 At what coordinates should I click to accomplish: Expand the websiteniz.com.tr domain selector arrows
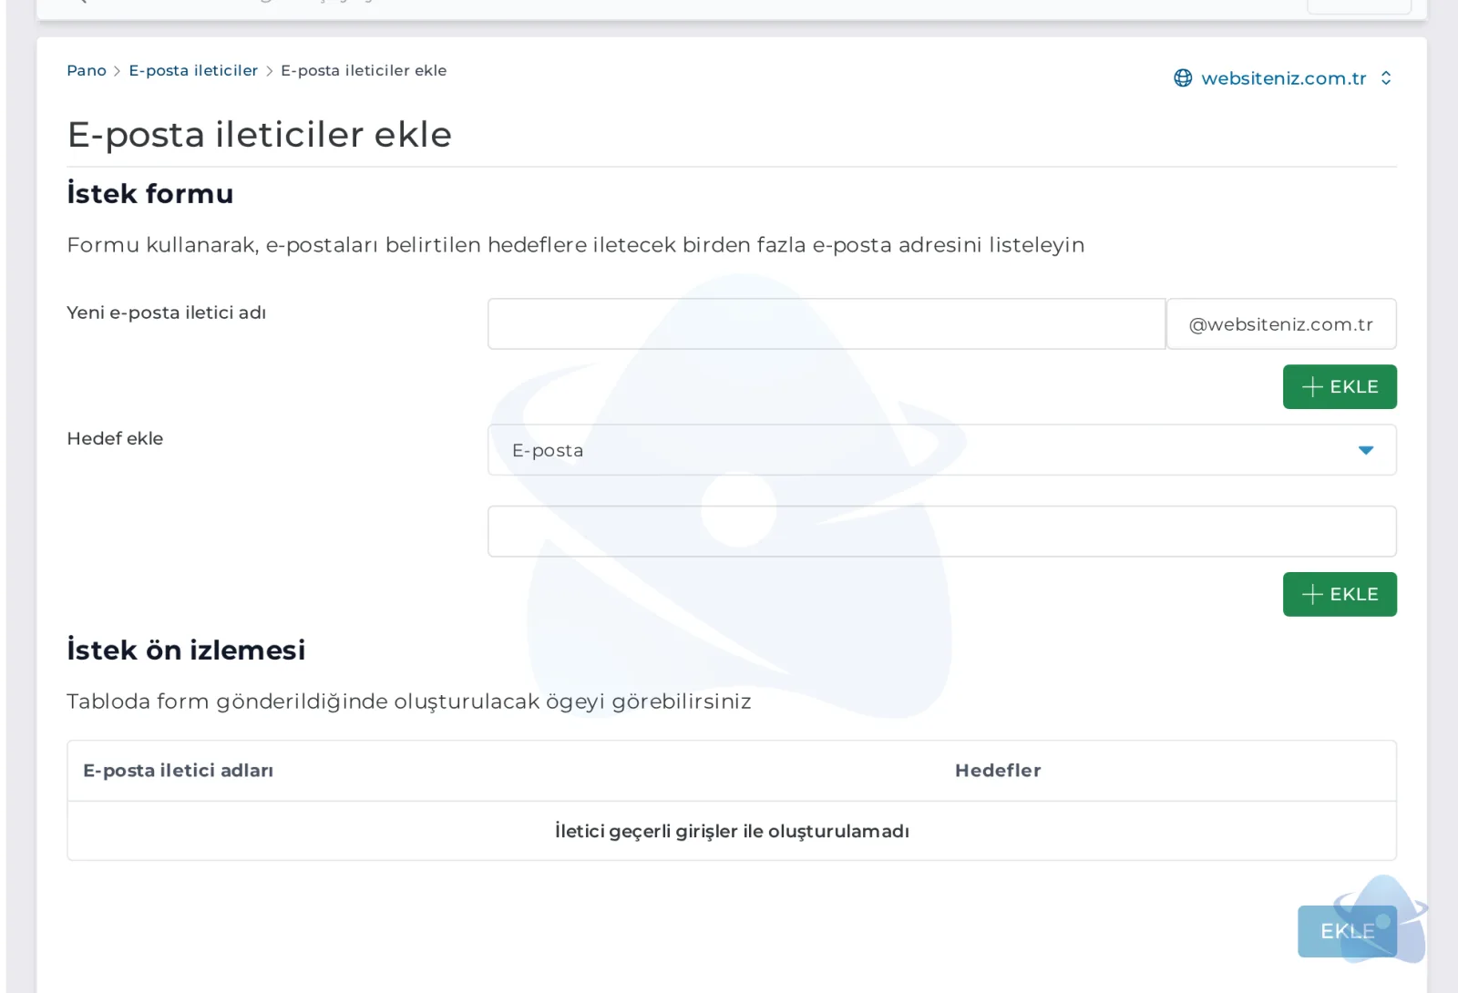(1386, 77)
